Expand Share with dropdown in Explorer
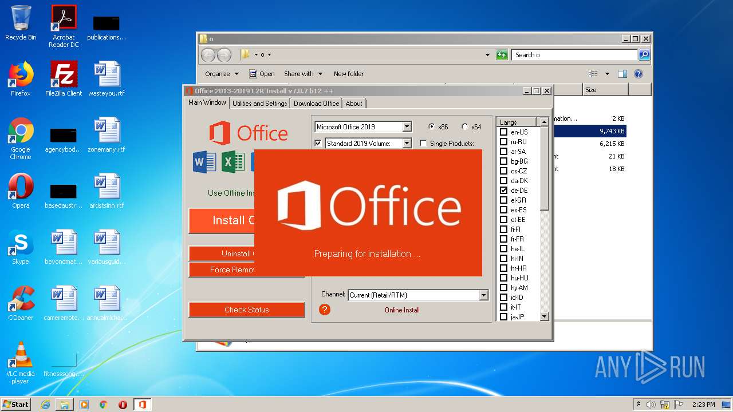Viewport: 733px width, 412px height. click(303, 74)
